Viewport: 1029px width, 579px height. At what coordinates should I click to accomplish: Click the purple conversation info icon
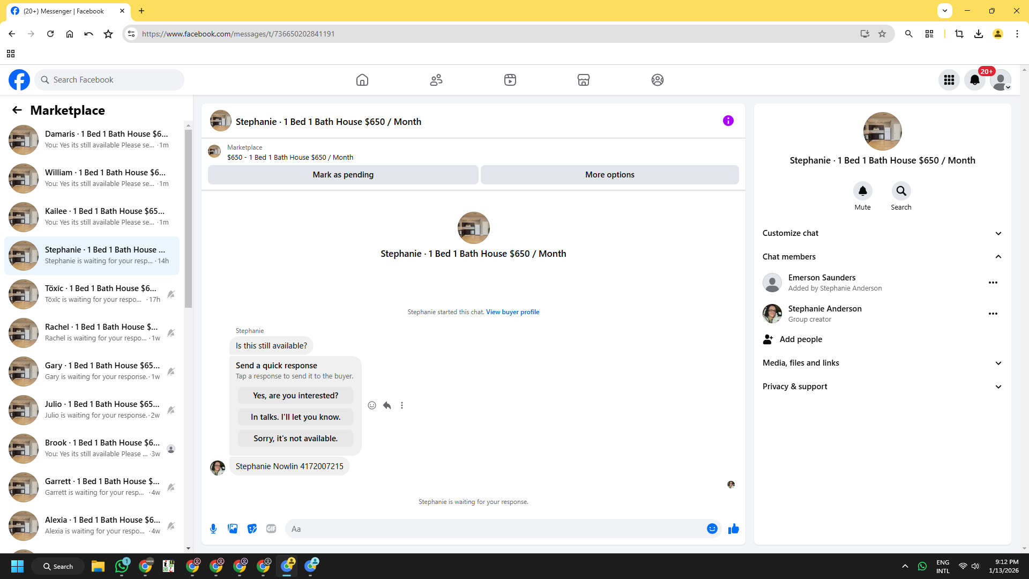point(728,121)
